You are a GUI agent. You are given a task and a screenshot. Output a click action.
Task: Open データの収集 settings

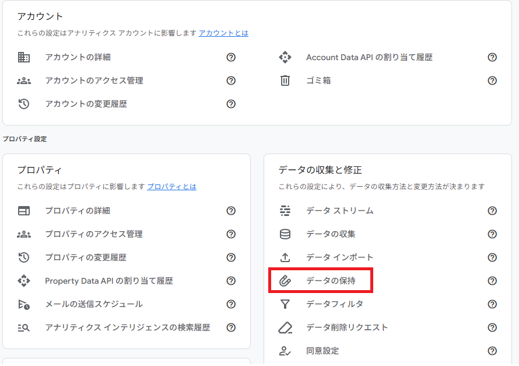331,234
